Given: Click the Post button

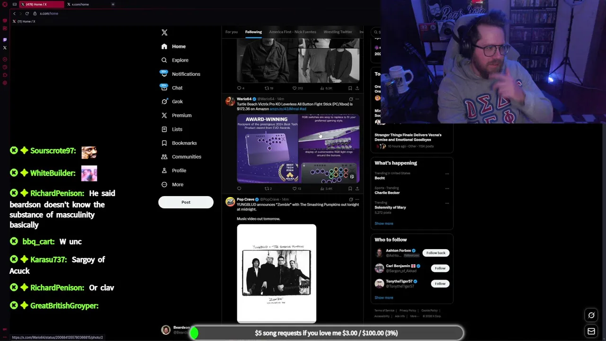Looking at the screenshot, I should click(186, 202).
